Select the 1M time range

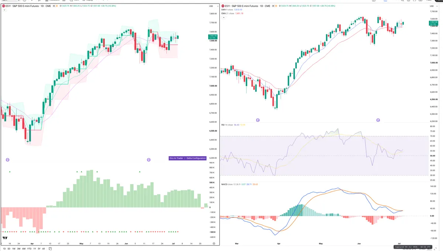[x=14, y=249]
